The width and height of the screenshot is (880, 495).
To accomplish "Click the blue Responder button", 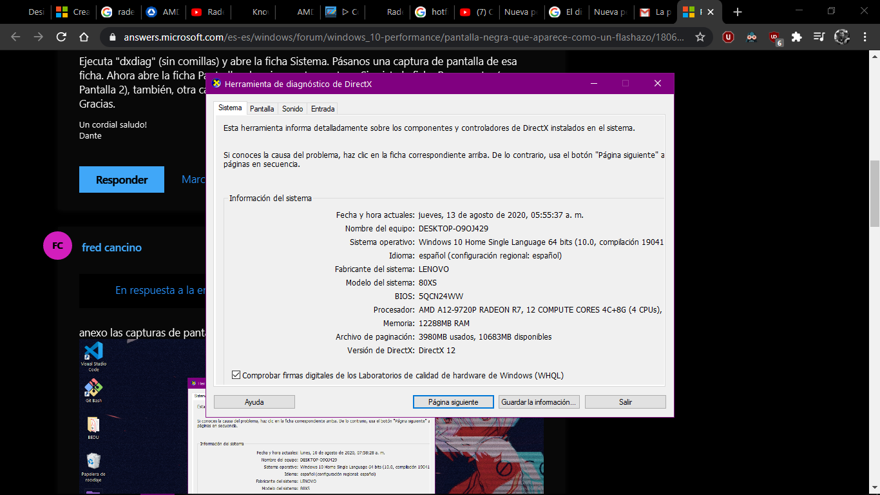I will [122, 179].
